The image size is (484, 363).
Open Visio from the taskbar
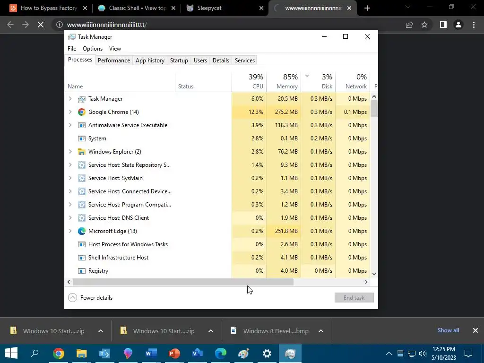(197, 354)
